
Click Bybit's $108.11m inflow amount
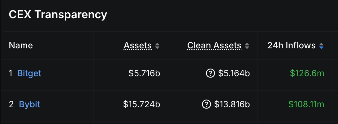point(306,104)
